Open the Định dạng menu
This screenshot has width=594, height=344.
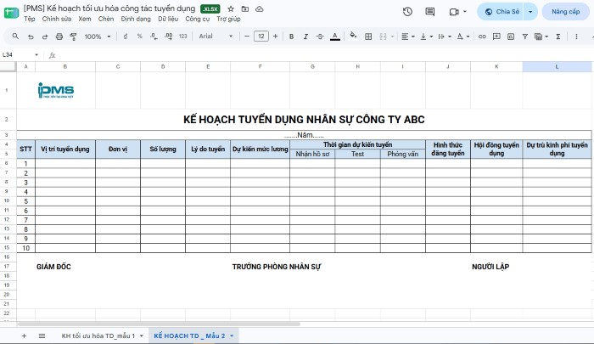pos(136,19)
